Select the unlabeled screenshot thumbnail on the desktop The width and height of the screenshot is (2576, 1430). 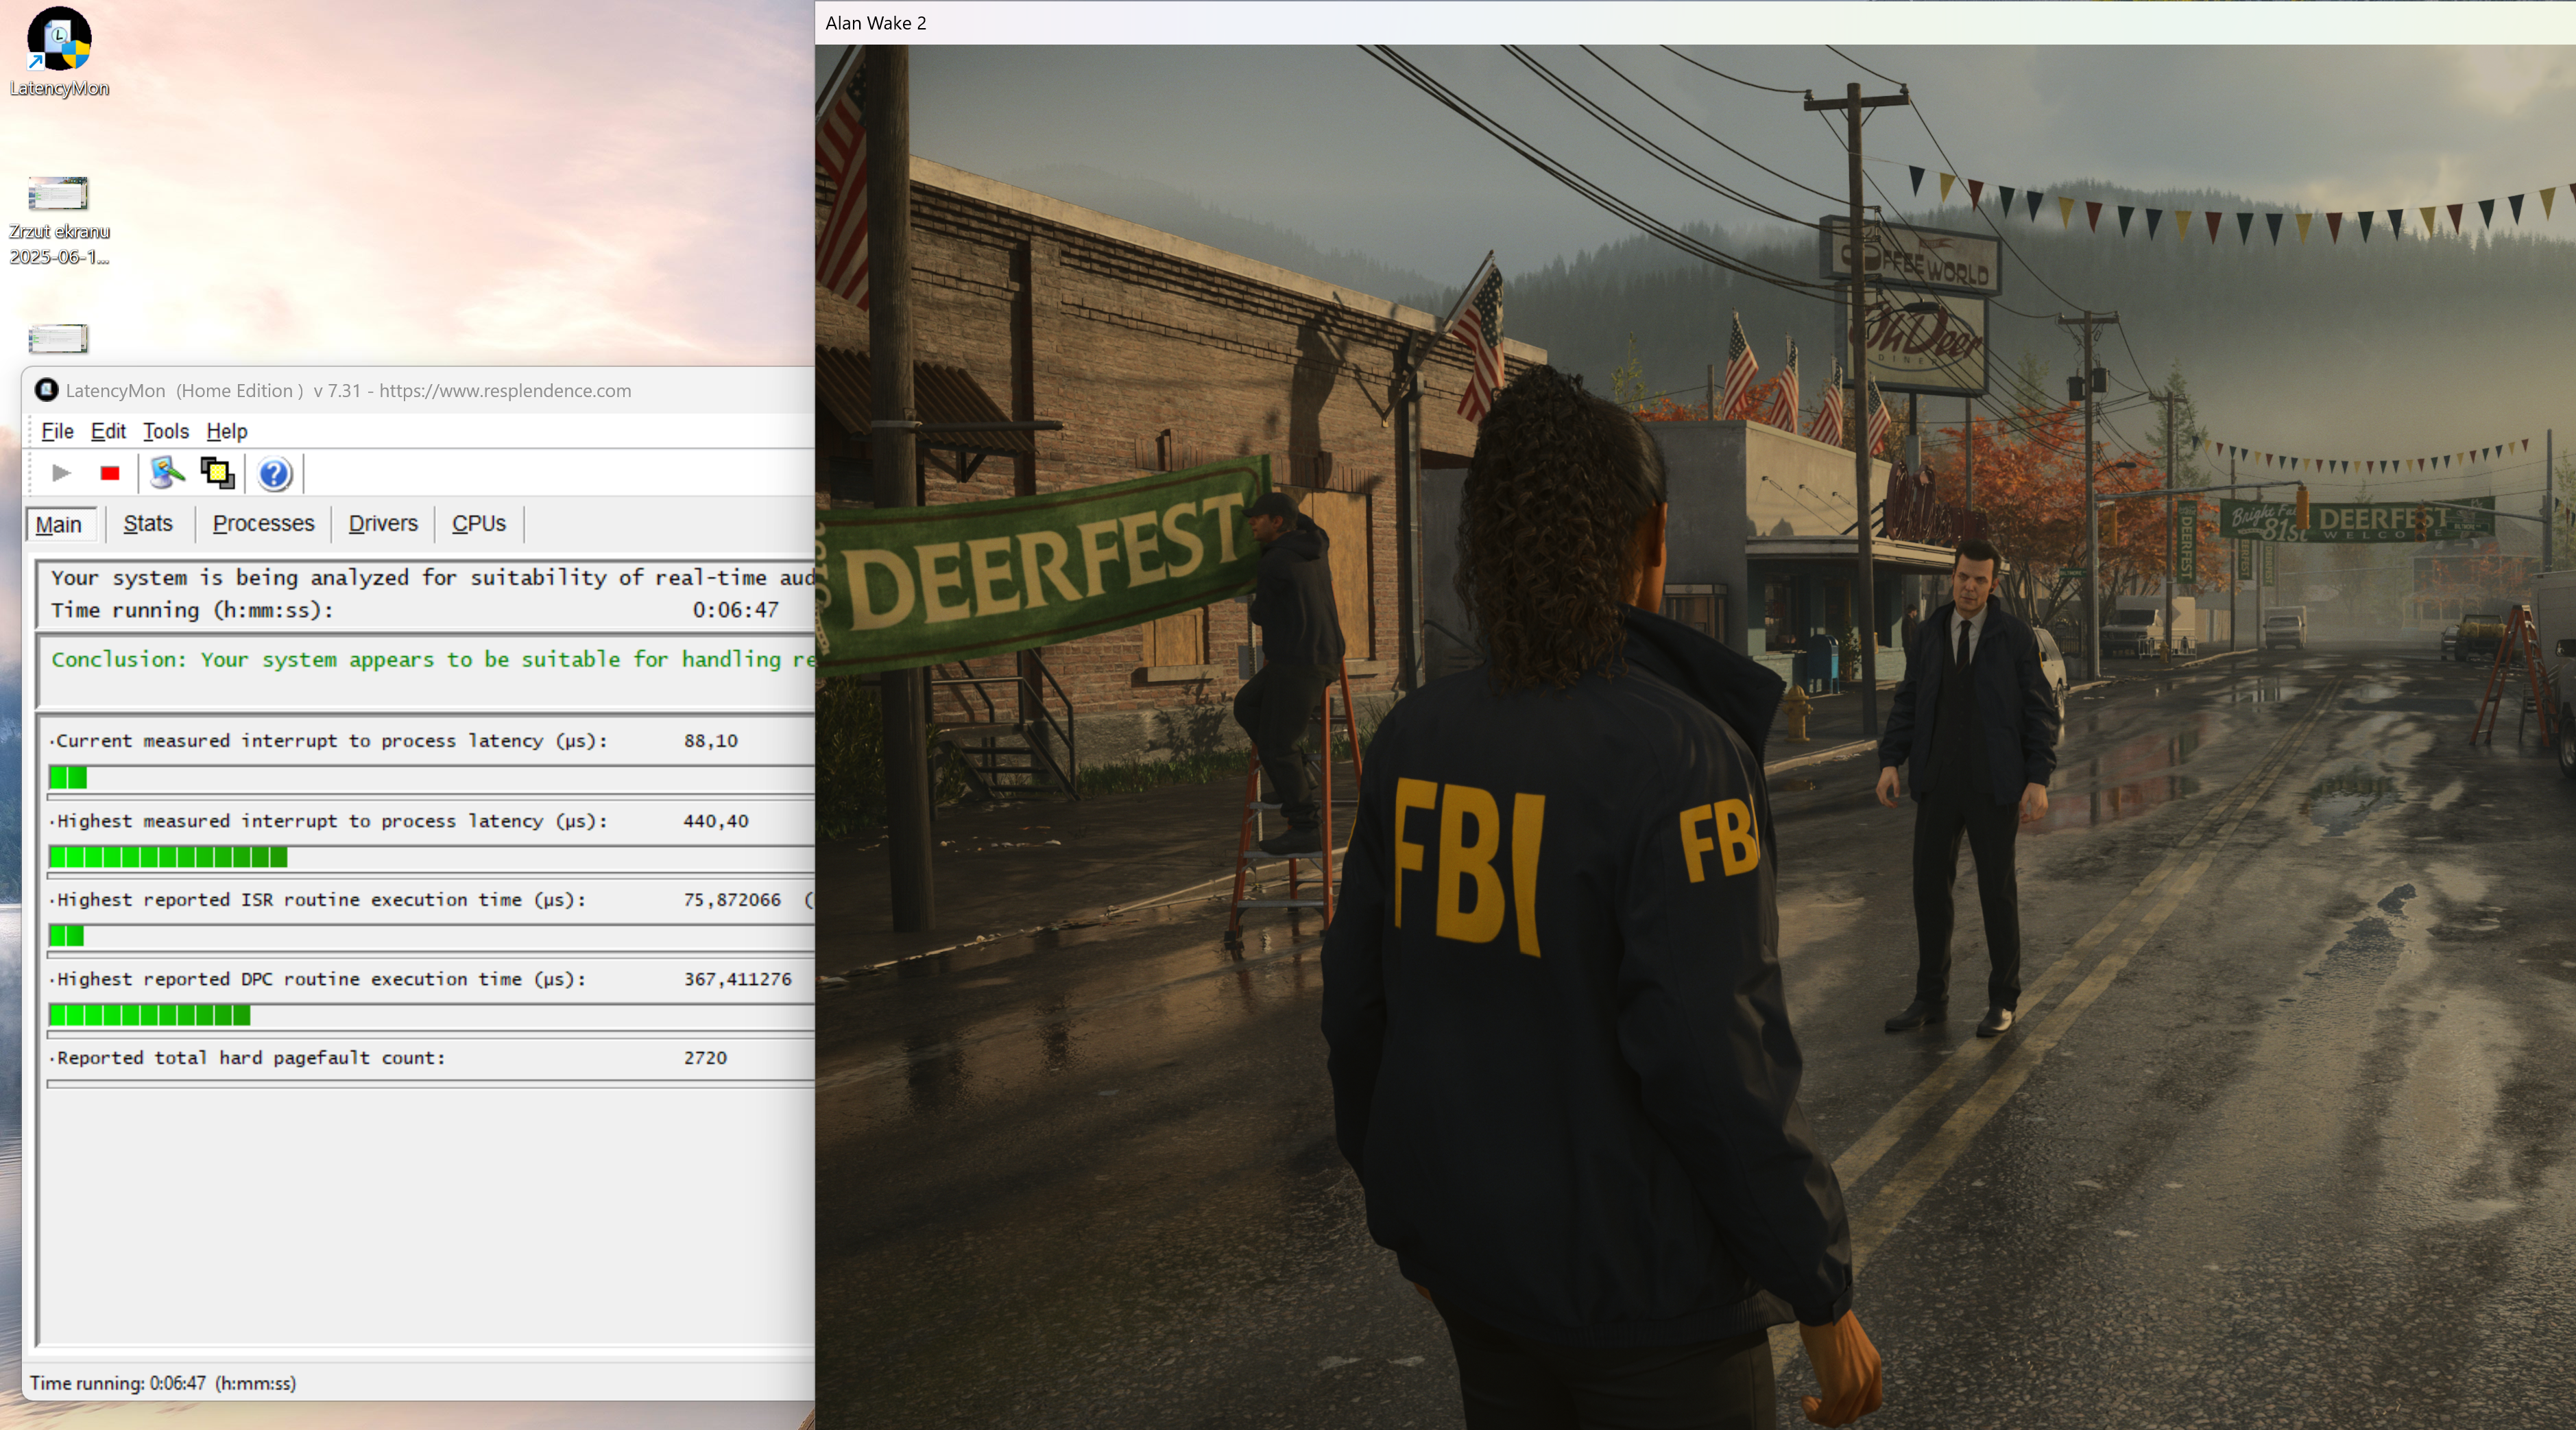coord(58,339)
